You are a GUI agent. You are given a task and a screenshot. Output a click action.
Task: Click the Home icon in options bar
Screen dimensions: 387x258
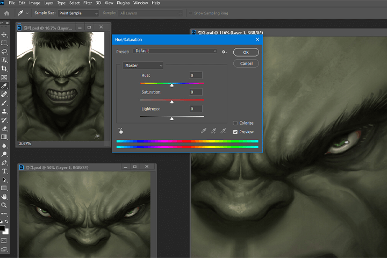pyautogui.click(x=6, y=13)
